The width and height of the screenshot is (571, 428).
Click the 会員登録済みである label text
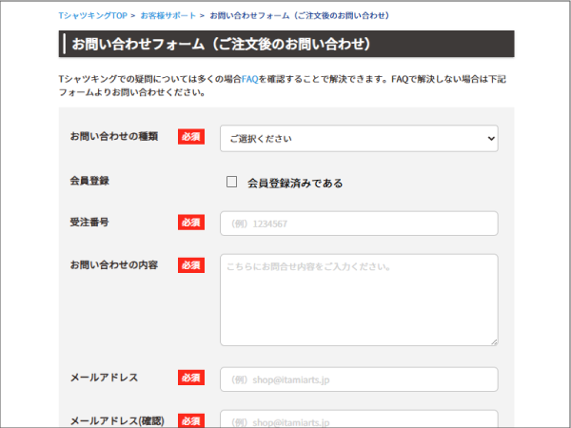click(x=295, y=183)
